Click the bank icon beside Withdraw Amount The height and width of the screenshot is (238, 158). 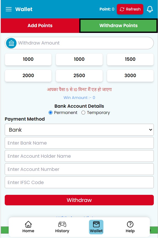[11, 43]
